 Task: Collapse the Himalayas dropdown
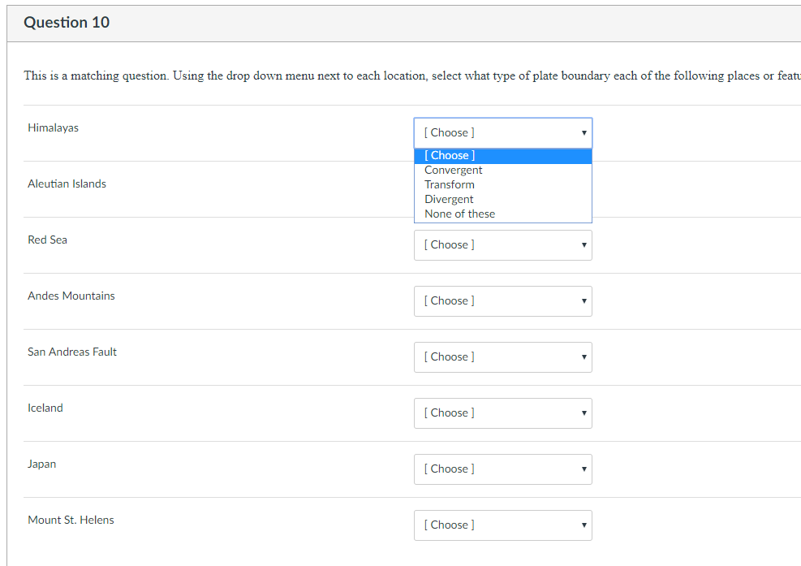[x=502, y=133]
